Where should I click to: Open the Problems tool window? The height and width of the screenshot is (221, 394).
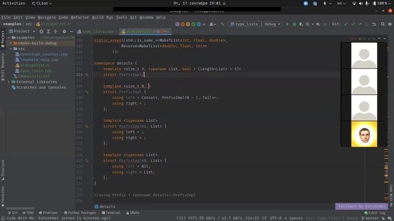tap(48, 213)
